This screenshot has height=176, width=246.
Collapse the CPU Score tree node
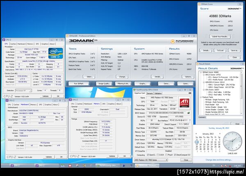click(204, 90)
